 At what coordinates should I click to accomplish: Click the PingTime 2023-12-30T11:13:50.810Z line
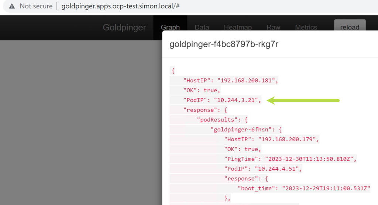point(290,159)
